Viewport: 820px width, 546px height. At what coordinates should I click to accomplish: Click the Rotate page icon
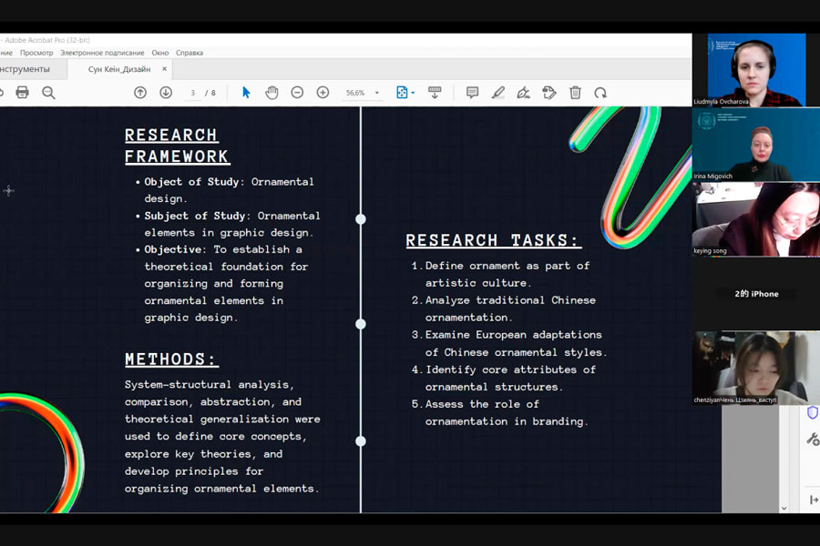600,93
